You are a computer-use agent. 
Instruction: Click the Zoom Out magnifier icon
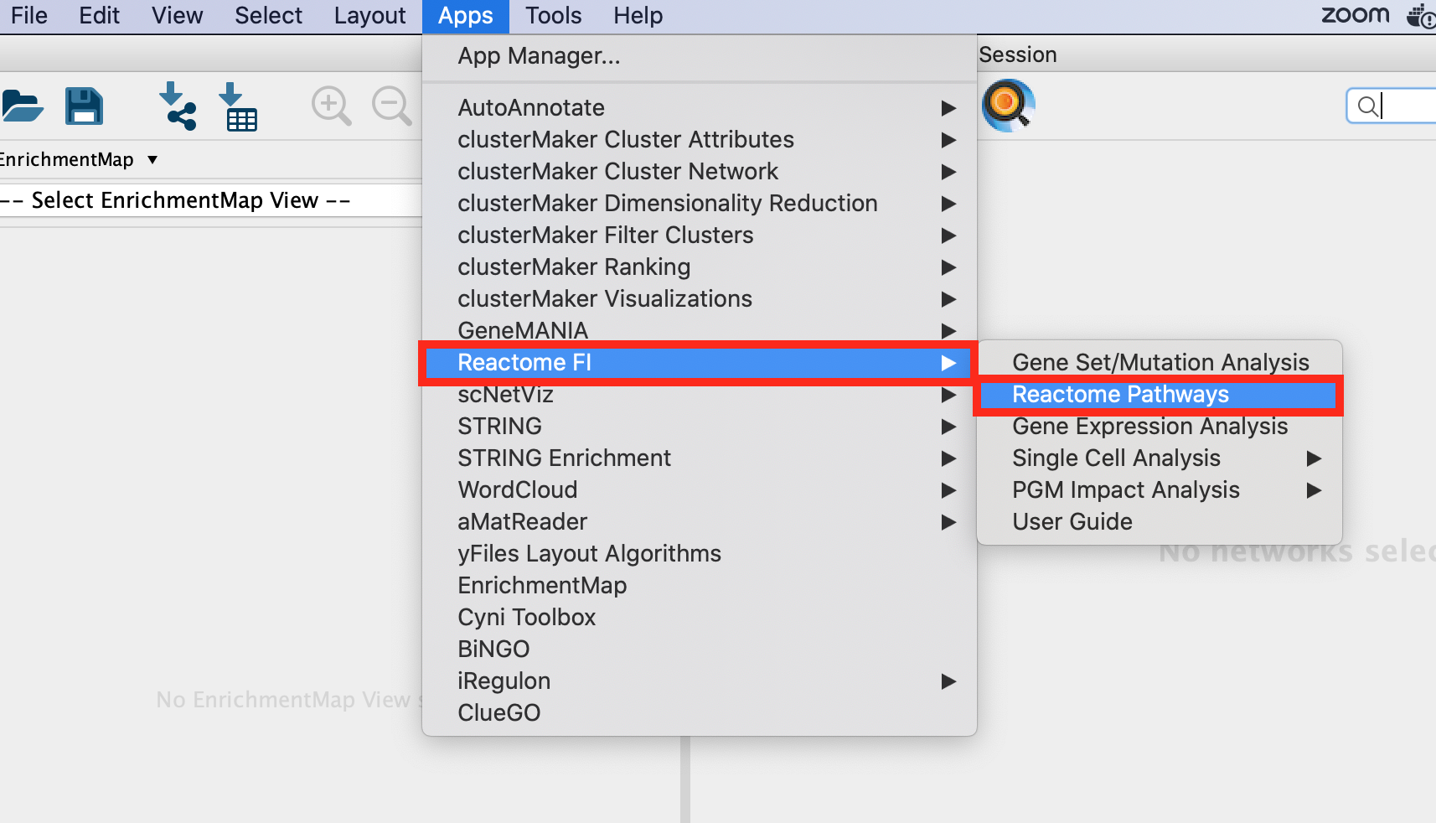(x=391, y=106)
